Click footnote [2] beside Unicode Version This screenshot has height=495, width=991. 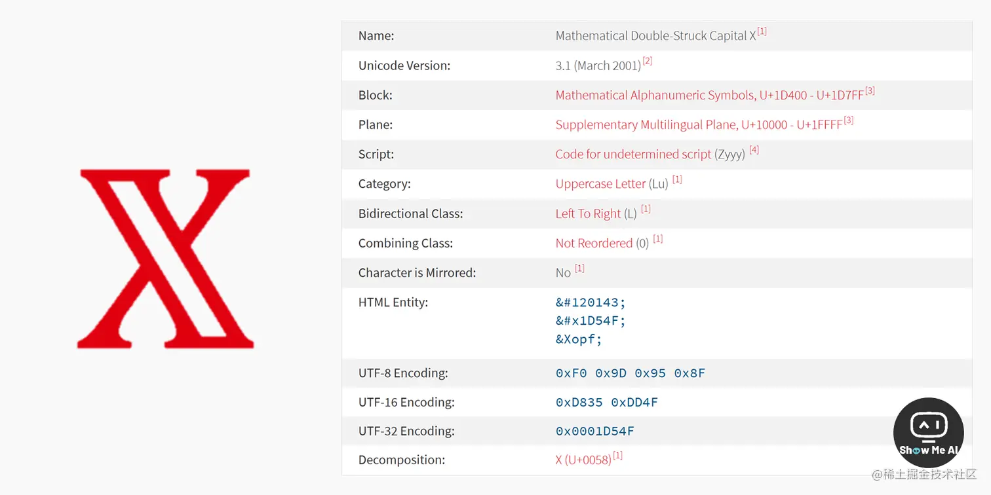(648, 61)
